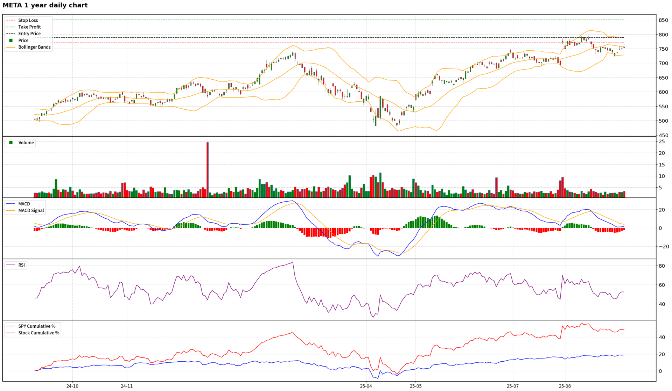The image size is (672, 391).
Task: Click the tallest red volume spike bar
Action: [x=208, y=169]
